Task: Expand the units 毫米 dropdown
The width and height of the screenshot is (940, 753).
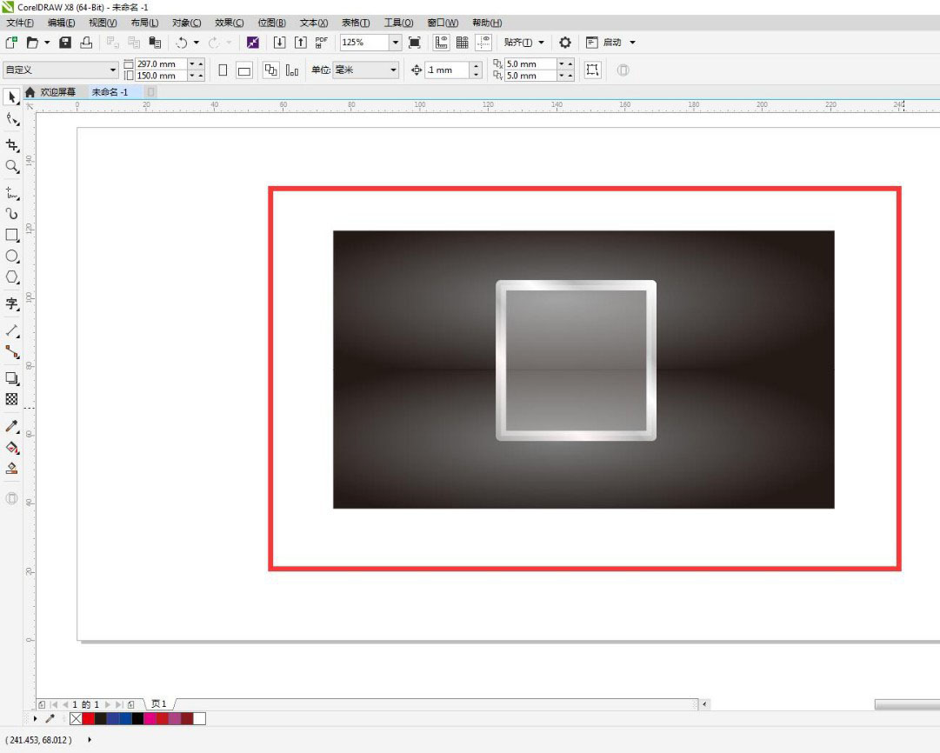Action: (x=393, y=70)
